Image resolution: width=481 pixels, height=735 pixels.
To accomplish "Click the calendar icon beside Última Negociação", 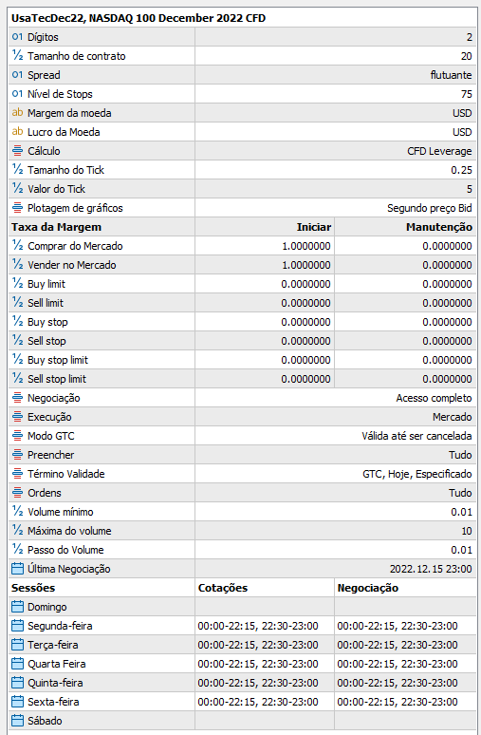I will 17,569.
